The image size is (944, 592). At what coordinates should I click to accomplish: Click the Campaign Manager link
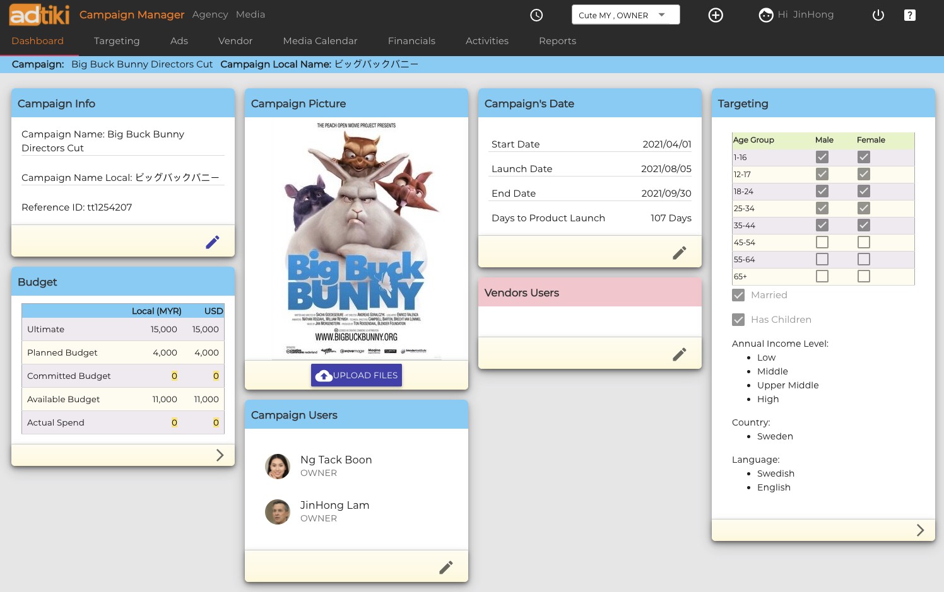pos(132,15)
